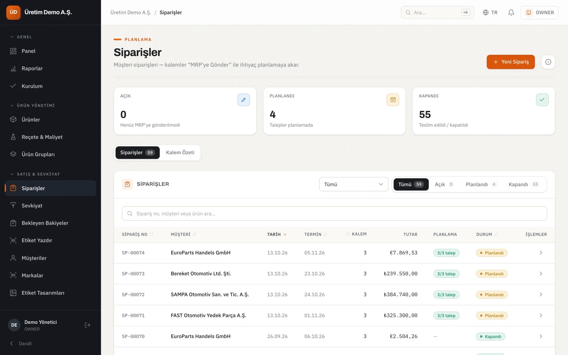568x355 pixels.
Task: Click the OWNER account button
Action: 539,12
